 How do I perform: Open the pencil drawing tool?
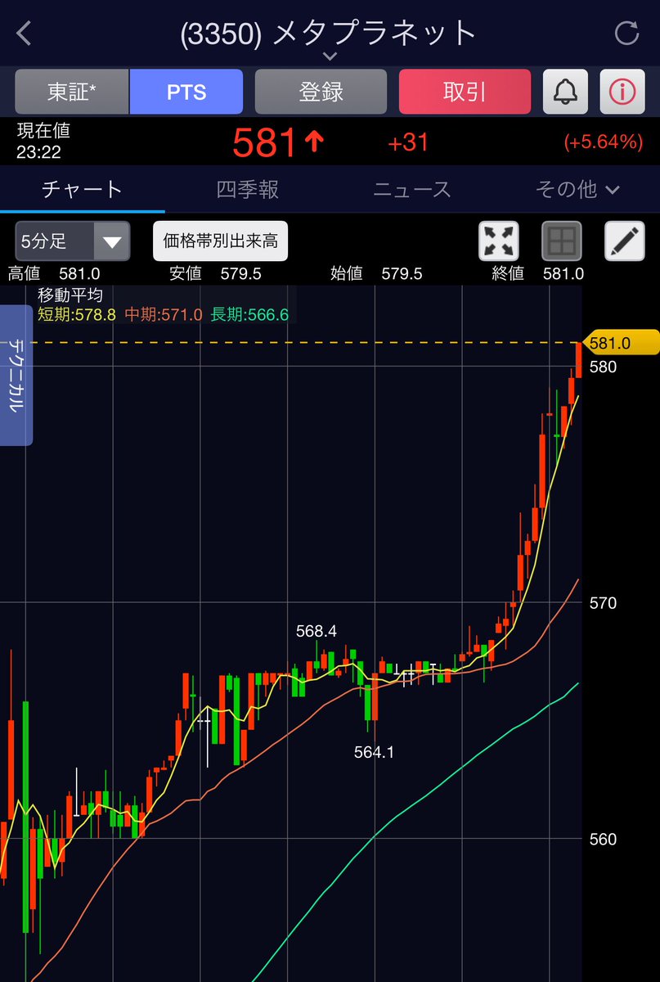pyautogui.click(x=625, y=241)
